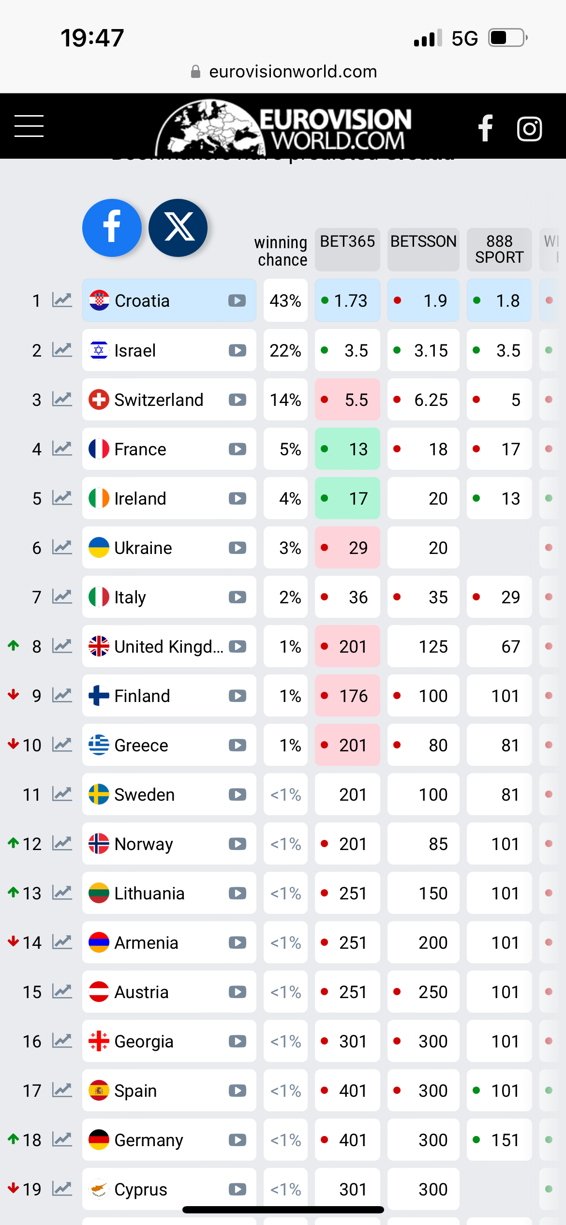View Finland's odds history graph
Viewport: 566px width, 1225px height.
pyautogui.click(x=62, y=696)
